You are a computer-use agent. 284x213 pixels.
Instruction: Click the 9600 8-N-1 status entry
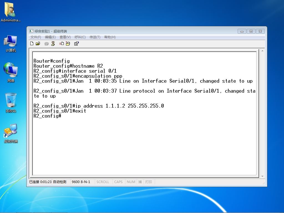(x=81, y=182)
